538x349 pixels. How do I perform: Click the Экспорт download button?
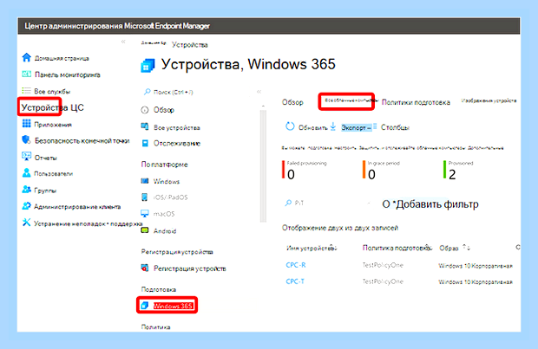coord(351,127)
